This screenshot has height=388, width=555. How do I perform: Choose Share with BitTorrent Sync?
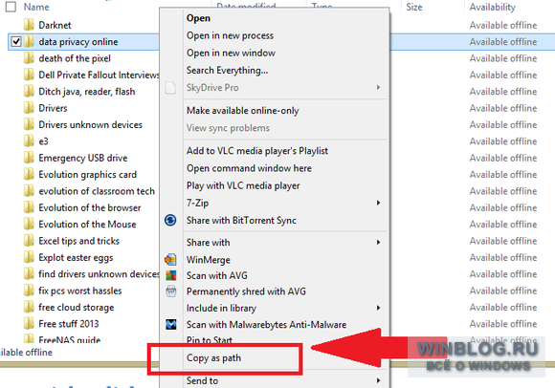click(241, 221)
